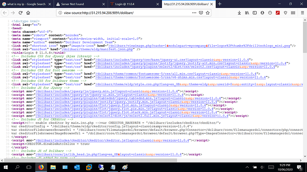Viewport: 307px width, 172px height.
Task: Open the Downloads panel
Action: click(239, 13)
